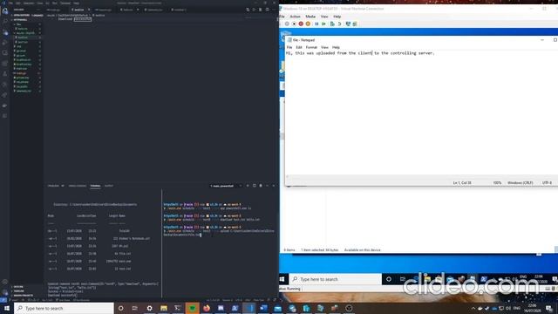The height and width of the screenshot is (314, 558).
Task: Click '100%' zoom in Notepad status bar
Action: click(x=497, y=182)
